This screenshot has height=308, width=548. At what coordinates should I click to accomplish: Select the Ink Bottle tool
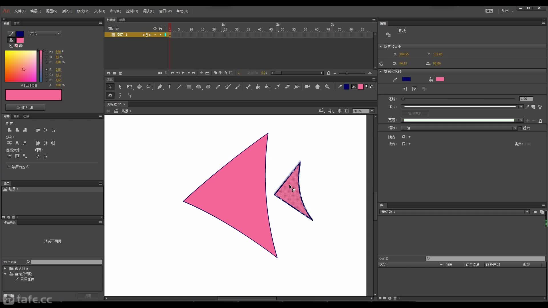(268, 87)
